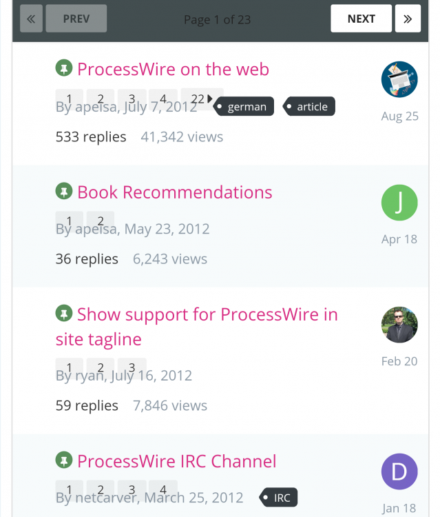Open the page jump 'Page 1 of 23' selector
440x517 pixels.
tap(217, 19)
